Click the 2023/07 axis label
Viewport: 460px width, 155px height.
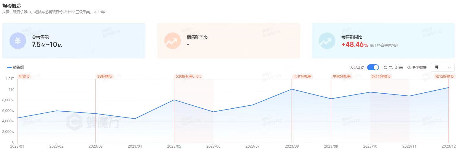pos(253,146)
